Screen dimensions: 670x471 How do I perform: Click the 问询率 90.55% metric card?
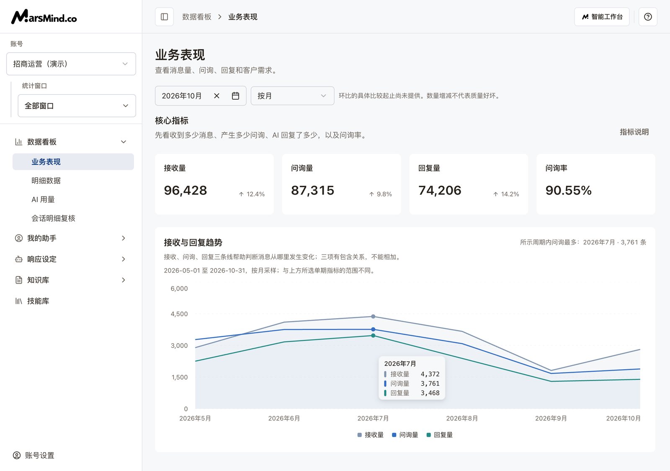point(595,184)
